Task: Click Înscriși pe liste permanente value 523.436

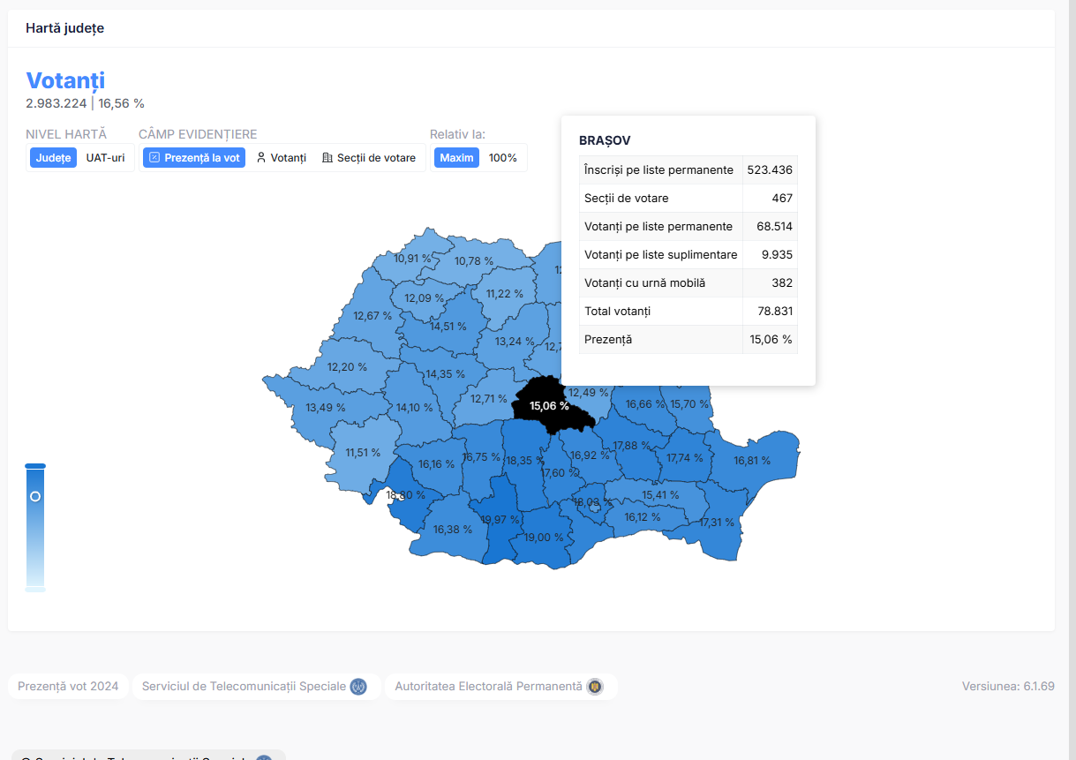Action: pyautogui.click(x=770, y=169)
